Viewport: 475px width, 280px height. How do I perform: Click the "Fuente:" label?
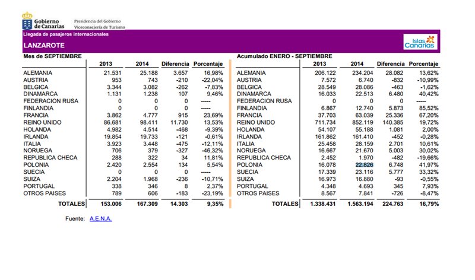pyautogui.click(x=74, y=219)
